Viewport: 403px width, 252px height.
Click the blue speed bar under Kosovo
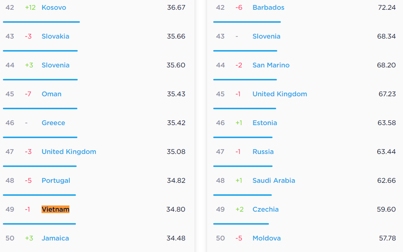(42, 22)
